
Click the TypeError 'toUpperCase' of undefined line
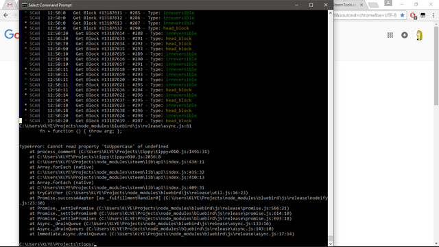(94, 146)
